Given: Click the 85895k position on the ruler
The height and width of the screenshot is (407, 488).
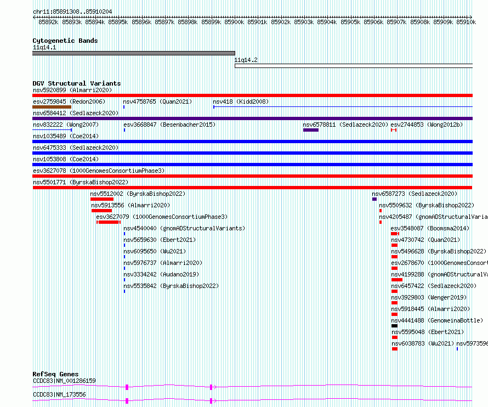Looking at the screenshot, I should [x=118, y=22].
